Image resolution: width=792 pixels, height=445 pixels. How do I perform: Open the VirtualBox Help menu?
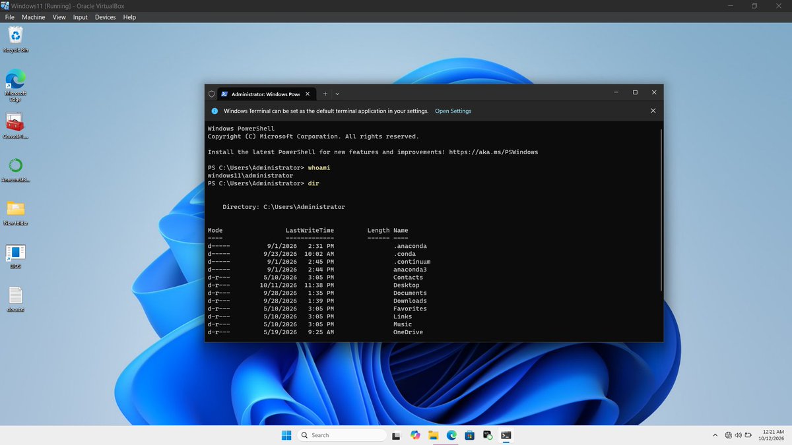129,17
